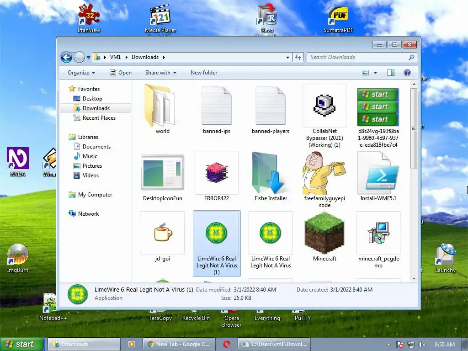Screen dimensions: 468x351
Task: Select Libraries in navigation pane
Action: pos(88,137)
